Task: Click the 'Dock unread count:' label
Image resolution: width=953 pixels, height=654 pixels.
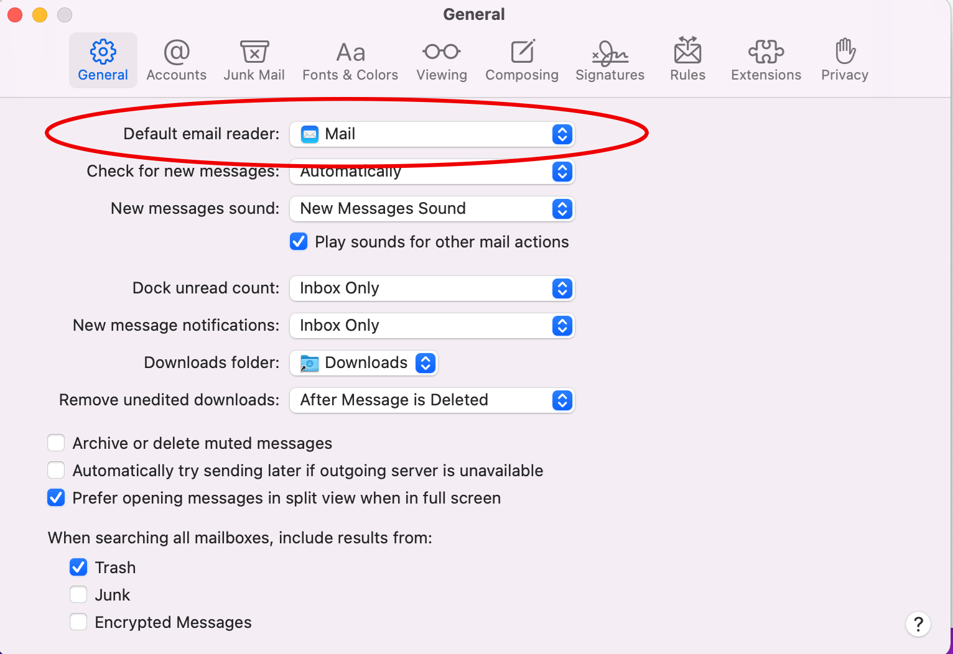Action: tap(206, 288)
